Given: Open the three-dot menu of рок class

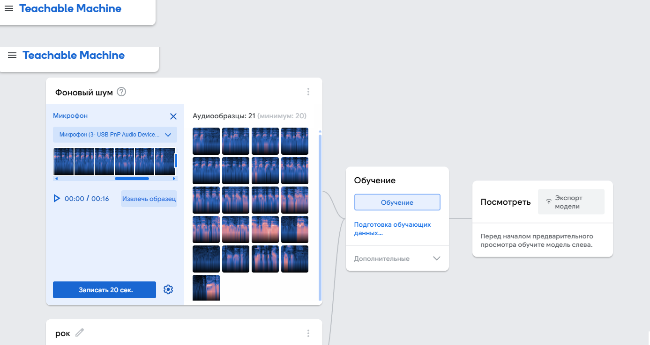Looking at the screenshot, I should tap(308, 333).
